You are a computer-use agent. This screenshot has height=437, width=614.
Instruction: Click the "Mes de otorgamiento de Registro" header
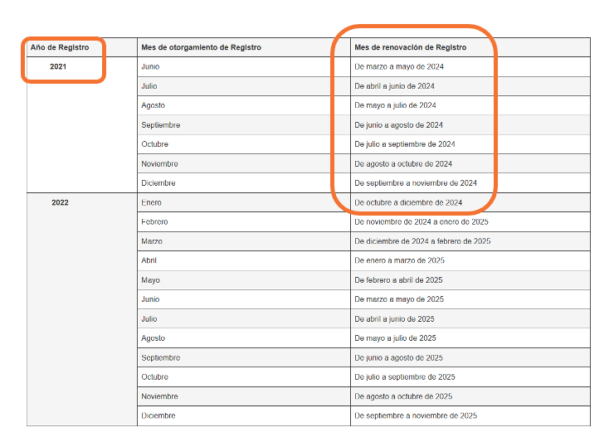[202, 47]
